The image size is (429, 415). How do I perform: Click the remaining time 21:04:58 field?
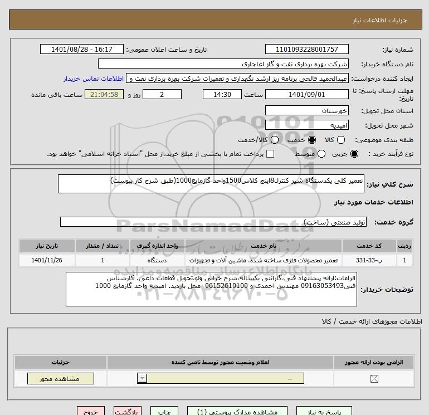pyautogui.click(x=104, y=94)
